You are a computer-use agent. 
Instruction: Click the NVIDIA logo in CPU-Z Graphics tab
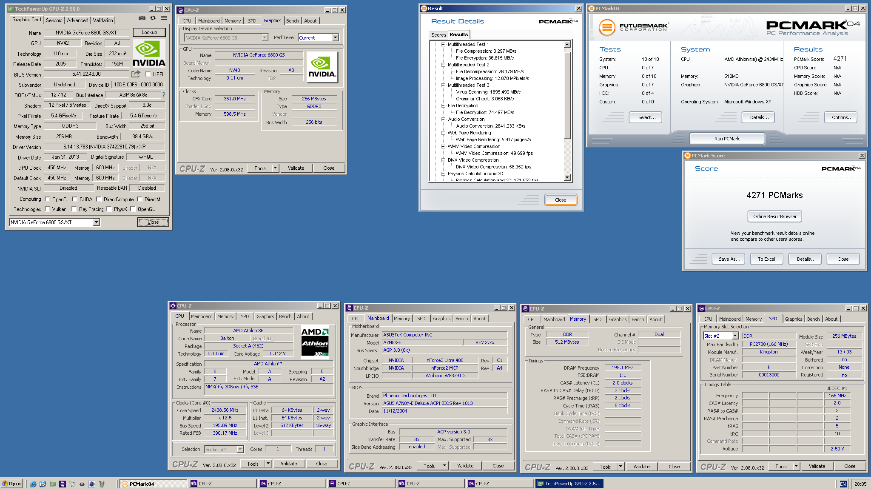point(322,67)
